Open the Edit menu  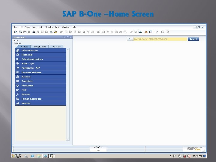pyautogui.click(x=21, y=27)
